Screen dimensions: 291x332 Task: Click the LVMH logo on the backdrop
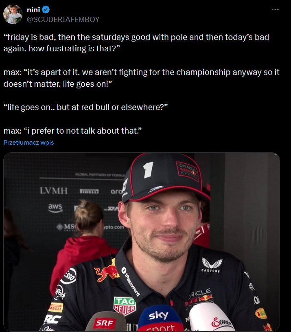tap(54, 191)
